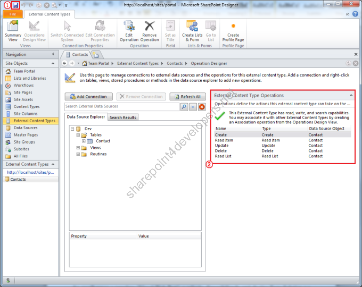Open Master Pages in the navigation
The image size is (362, 287).
click(26, 135)
